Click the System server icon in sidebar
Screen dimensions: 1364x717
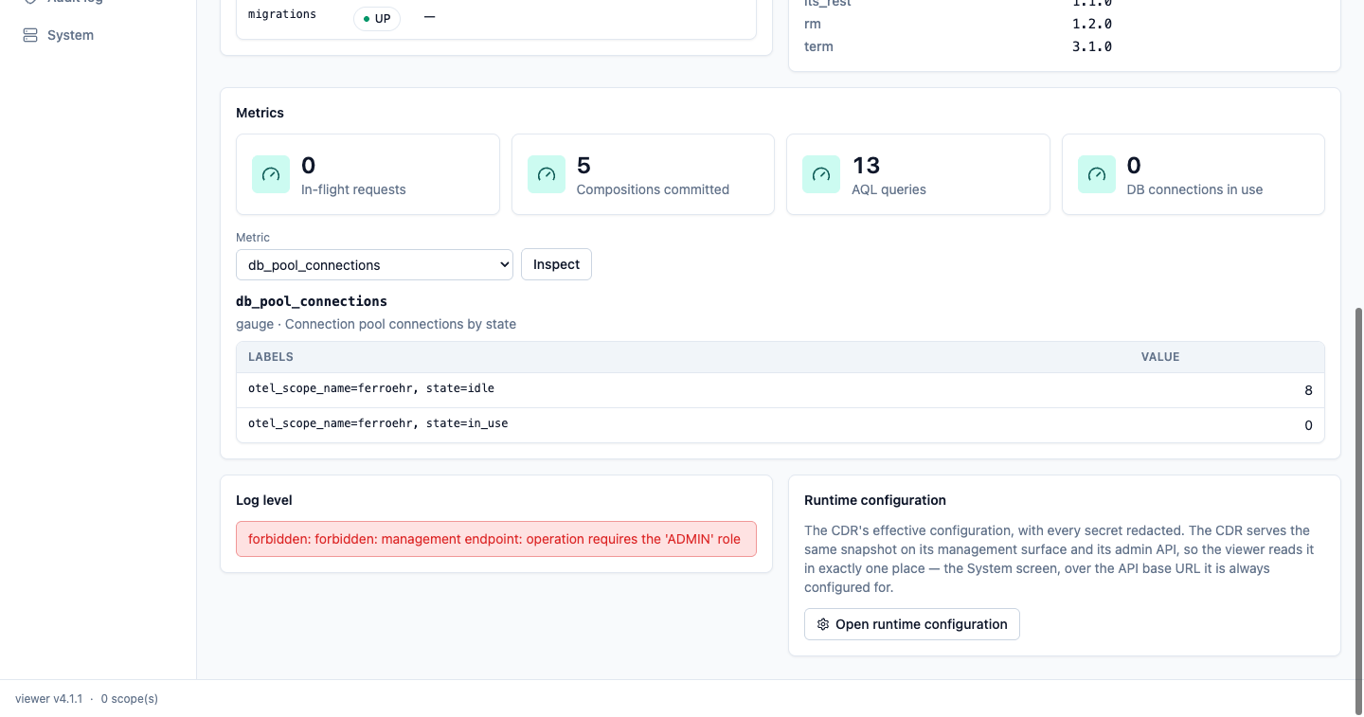click(29, 35)
